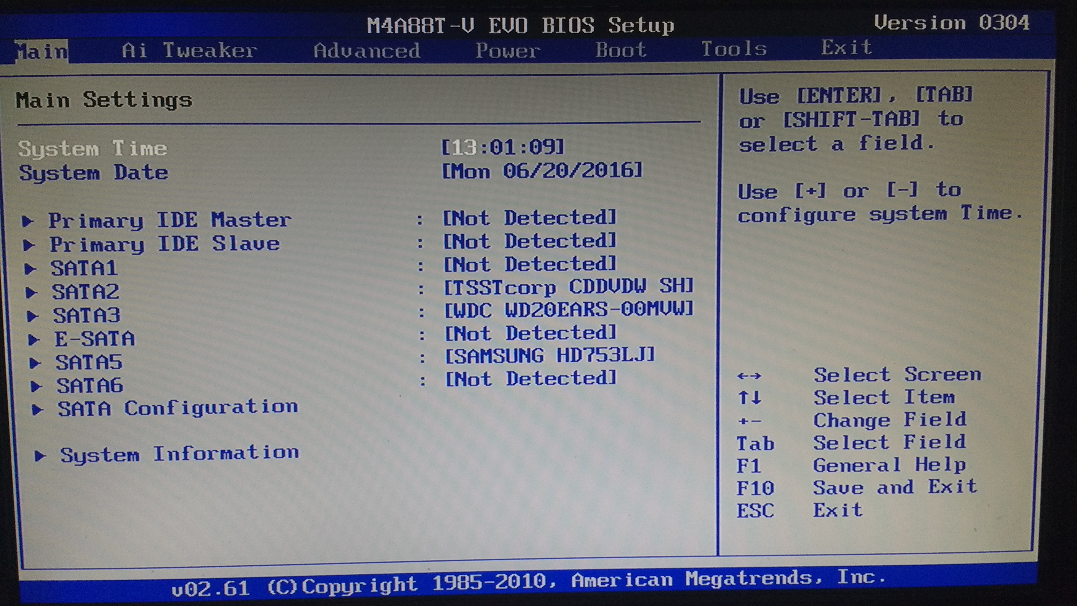This screenshot has width=1077, height=606.
Task: Open Primary IDE Master submenu
Action: (x=170, y=220)
